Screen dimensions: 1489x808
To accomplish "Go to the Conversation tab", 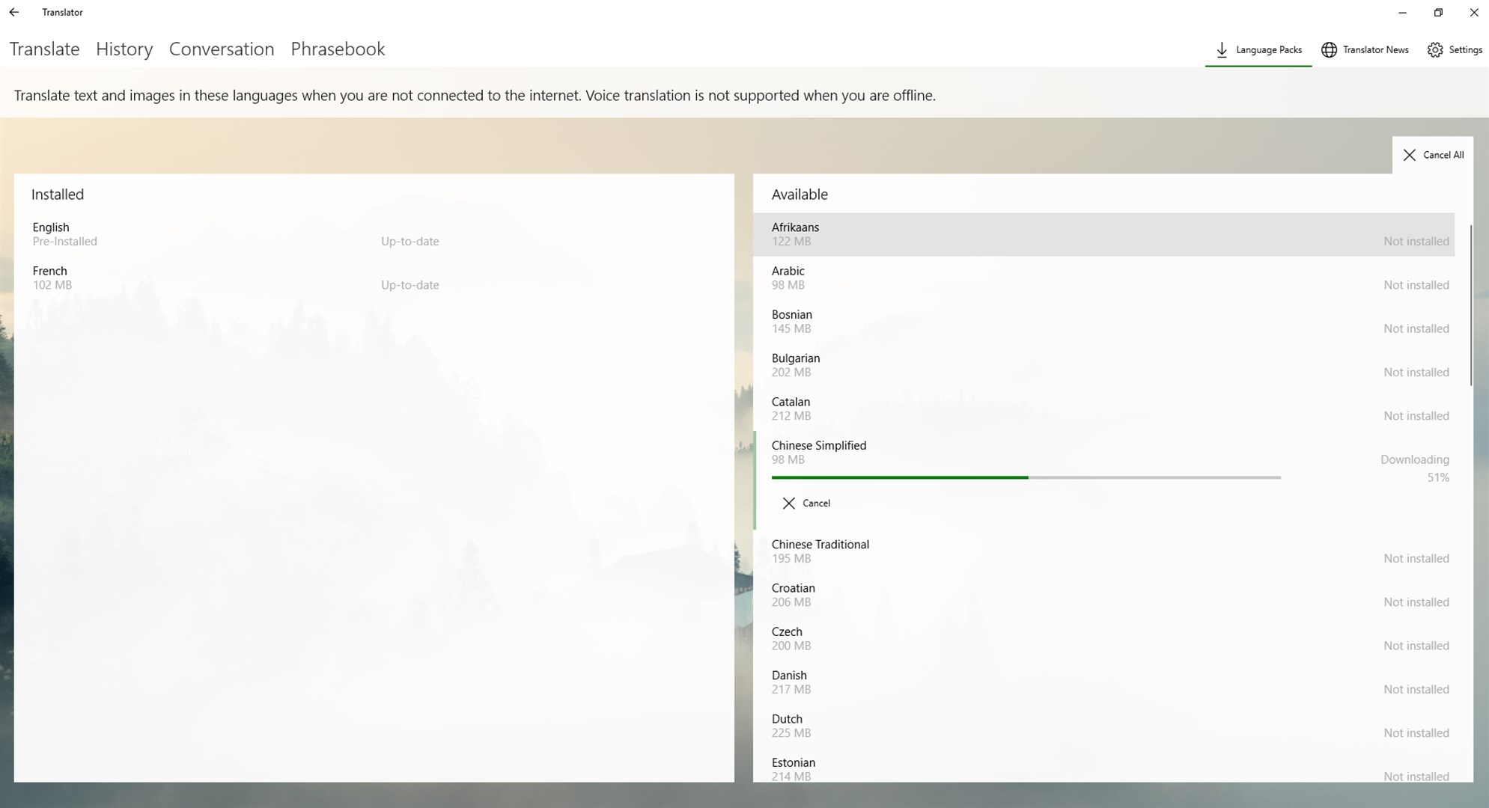I will click(x=222, y=49).
